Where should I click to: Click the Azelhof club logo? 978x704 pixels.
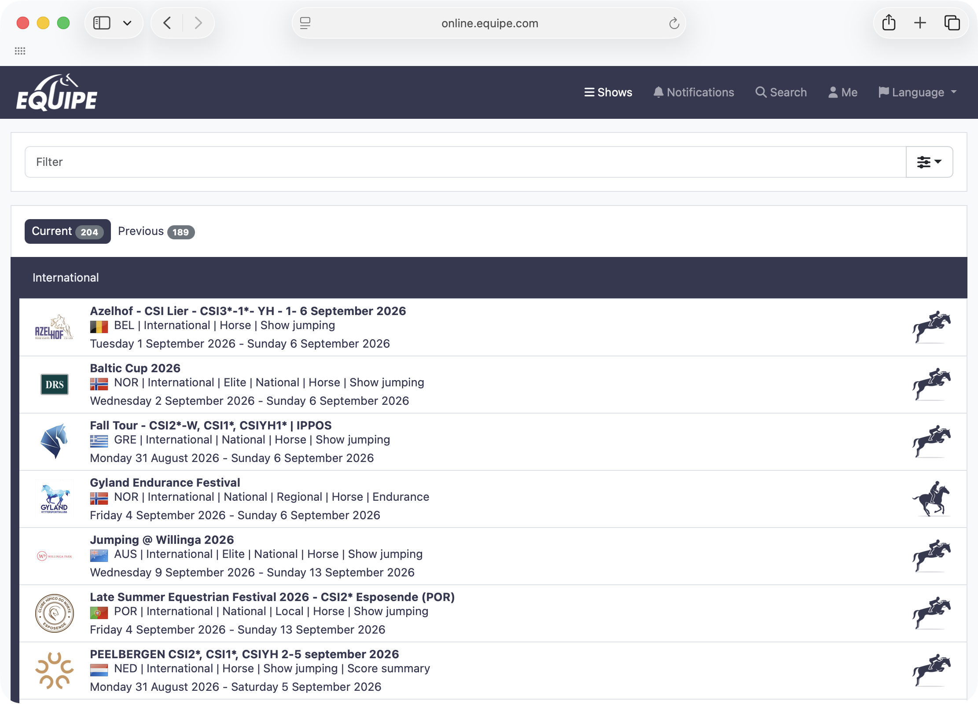coord(54,327)
